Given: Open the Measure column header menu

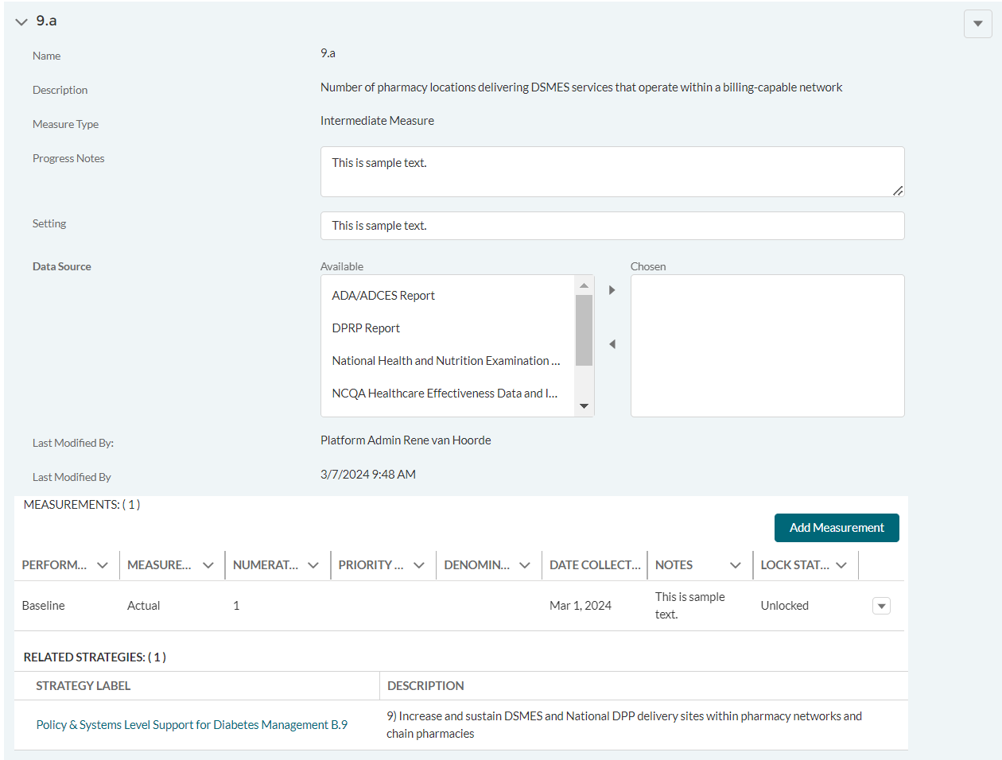Looking at the screenshot, I should click(208, 565).
